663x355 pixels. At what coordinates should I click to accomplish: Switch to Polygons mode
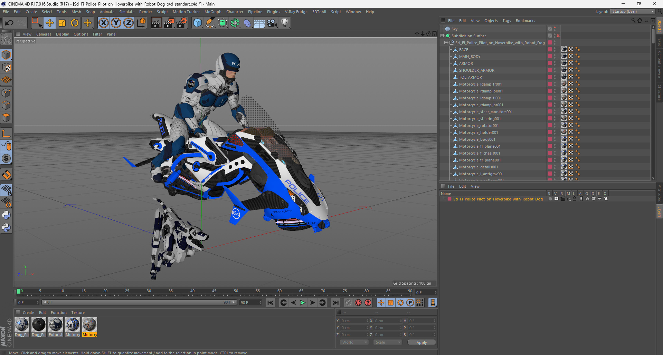click(6, 118)
